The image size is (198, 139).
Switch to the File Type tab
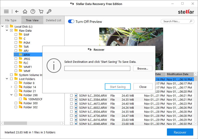11,20
